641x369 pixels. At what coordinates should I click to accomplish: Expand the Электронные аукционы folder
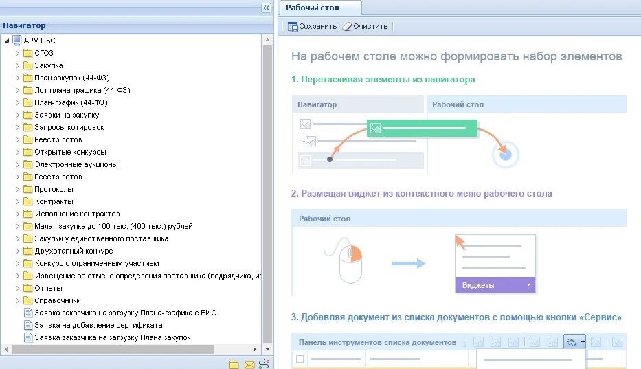click(x=17, y=164)
